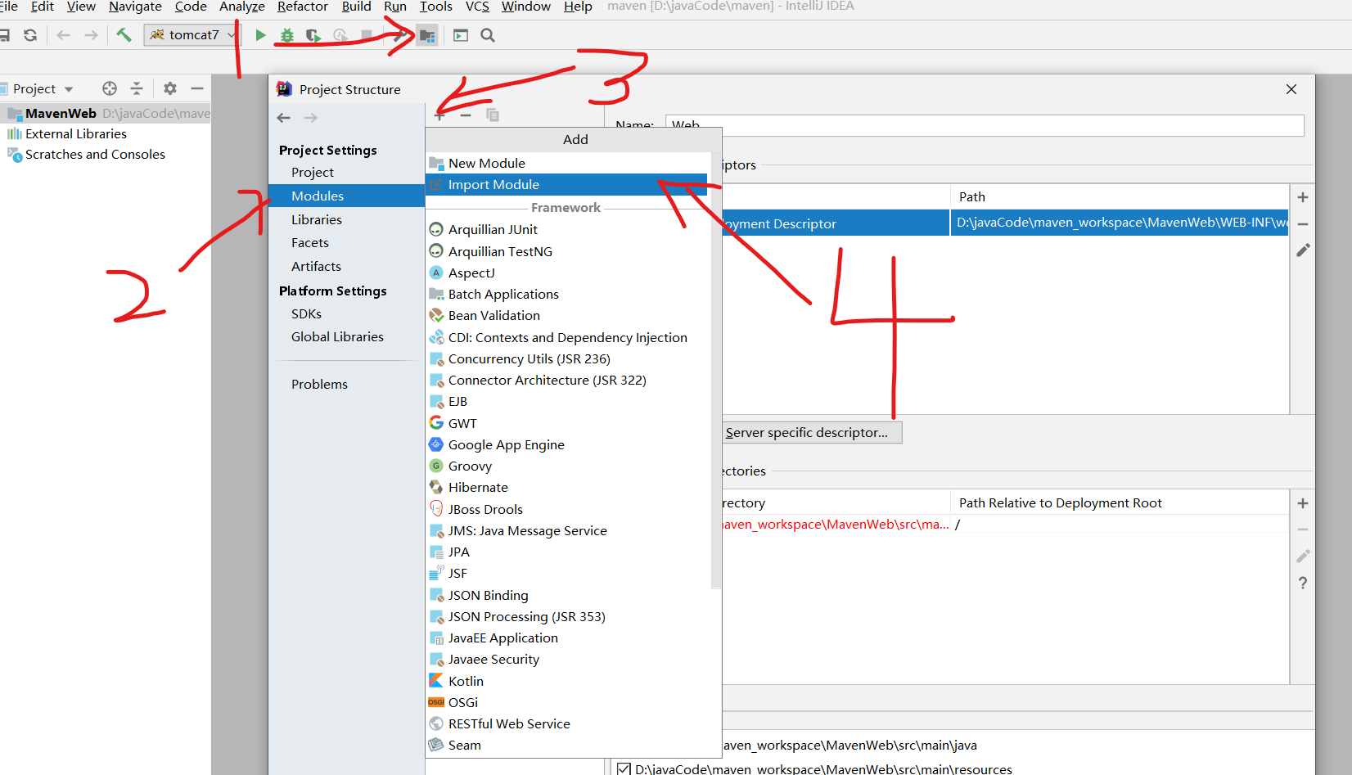1352x775 pixels.
Task: Remove the selected deployment descriptor (minus)
Action: [x=1303, y=223]
